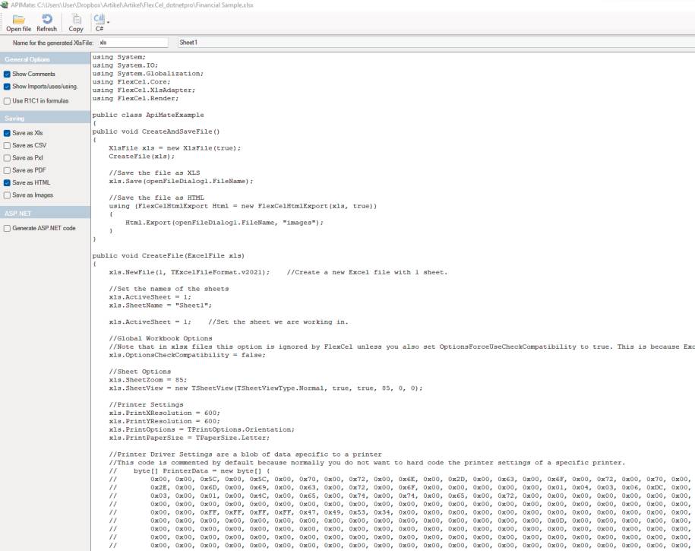Enable the Save as Images checkbox

(x=7, y=195)
